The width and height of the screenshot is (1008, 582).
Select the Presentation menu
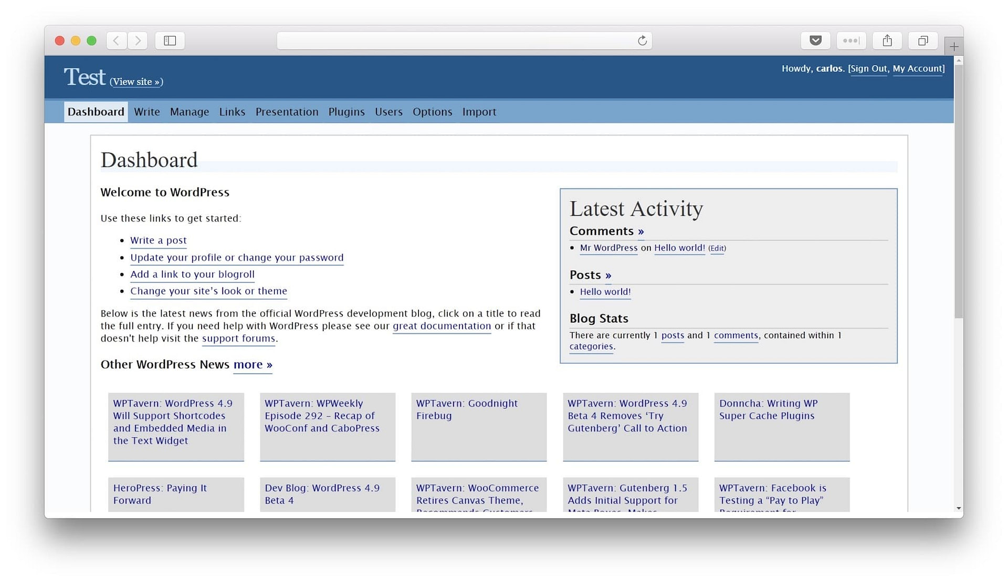click(287, 112)
